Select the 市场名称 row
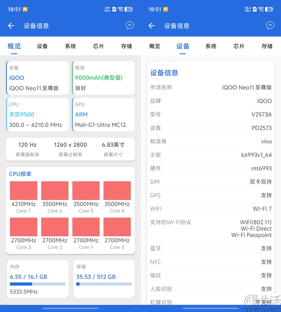Screen dimensions: 281x312 coord(211,87)
